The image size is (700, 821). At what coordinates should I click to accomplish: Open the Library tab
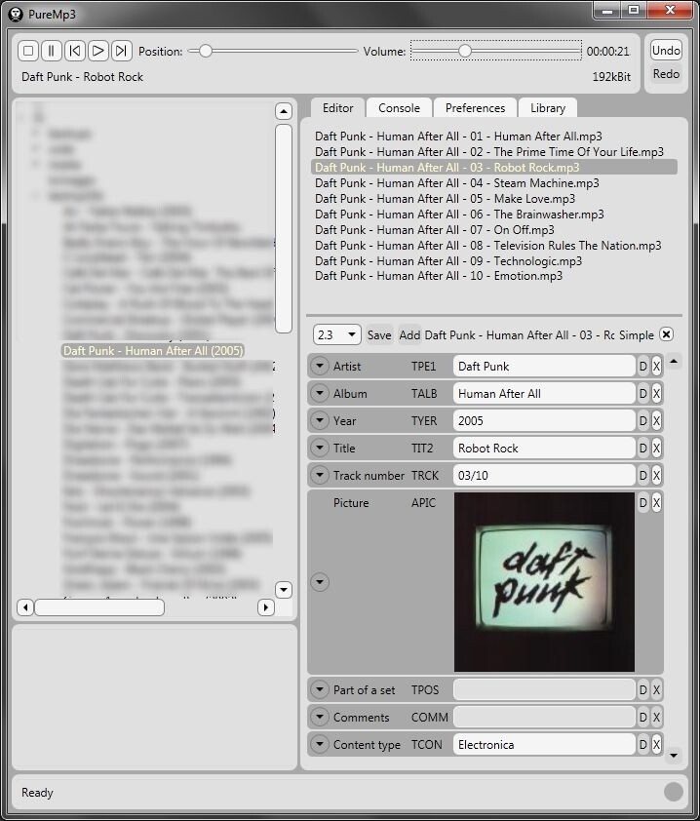pos(548,108)
